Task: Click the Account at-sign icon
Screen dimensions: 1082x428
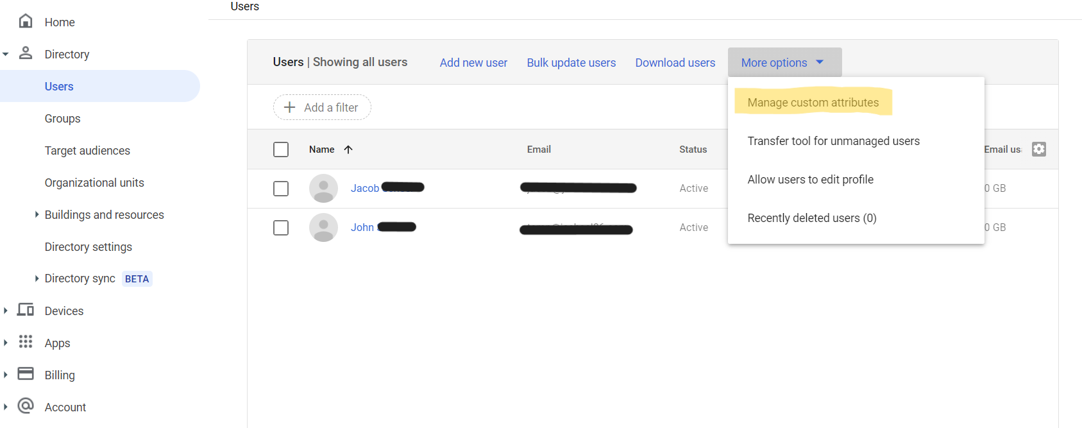Action: (x=26, y=406)
